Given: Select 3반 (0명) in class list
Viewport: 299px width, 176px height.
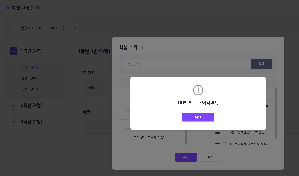Looking at the screenshot, I should (30, 89).
